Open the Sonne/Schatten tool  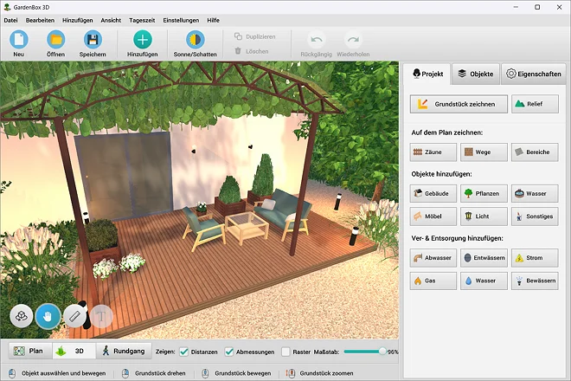click(x=196, y=39)
